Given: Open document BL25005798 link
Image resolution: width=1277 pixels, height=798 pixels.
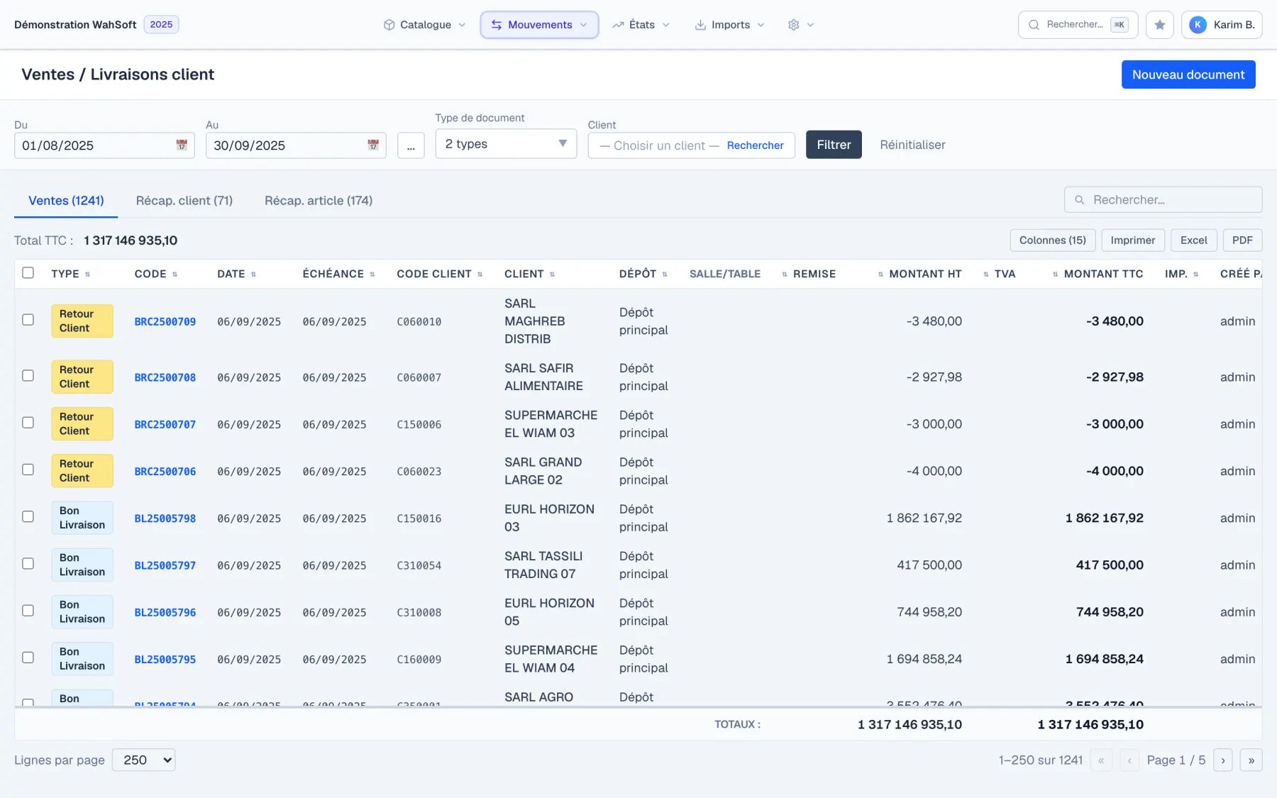Looking at the screenshot, I should point(165,519).
